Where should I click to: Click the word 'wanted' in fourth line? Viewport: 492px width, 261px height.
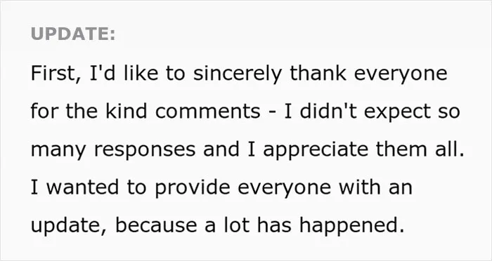82,187
